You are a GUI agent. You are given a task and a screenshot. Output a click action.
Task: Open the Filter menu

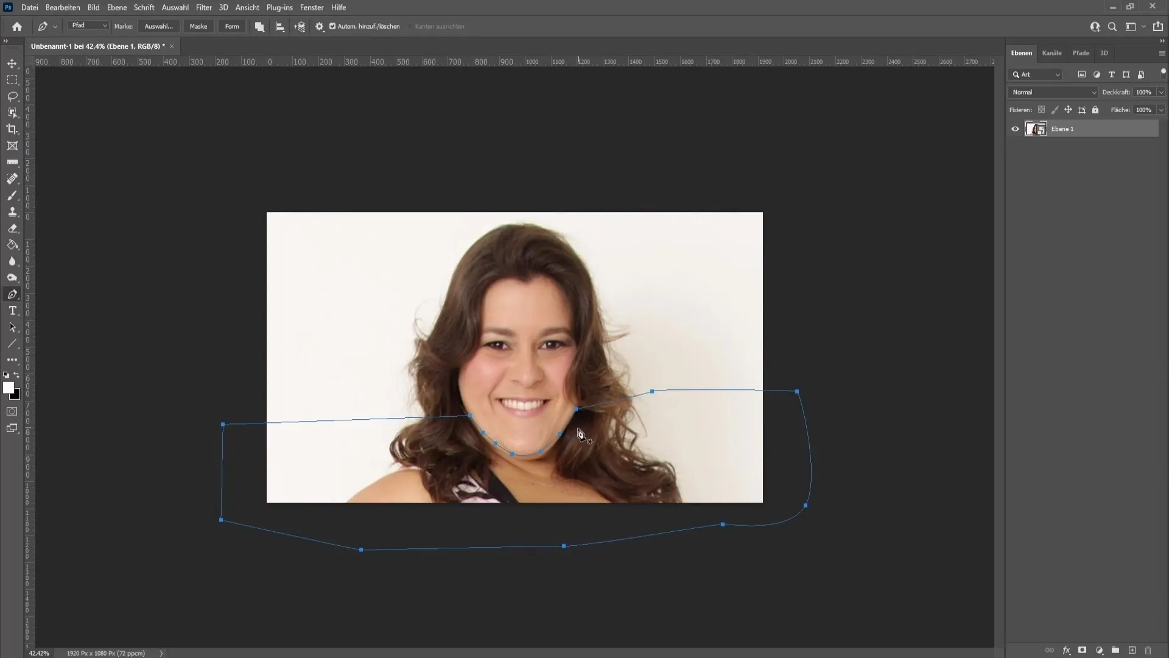[x=204, y=7]
